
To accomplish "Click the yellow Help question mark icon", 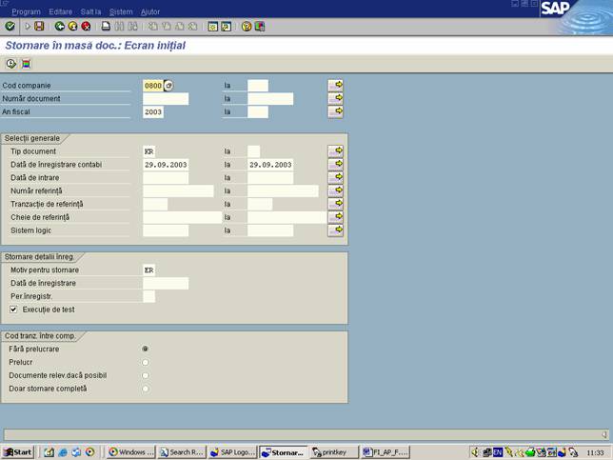I will point(247,26).
